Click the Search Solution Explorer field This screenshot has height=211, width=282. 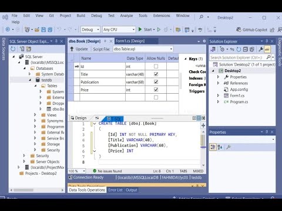(238, 57)
